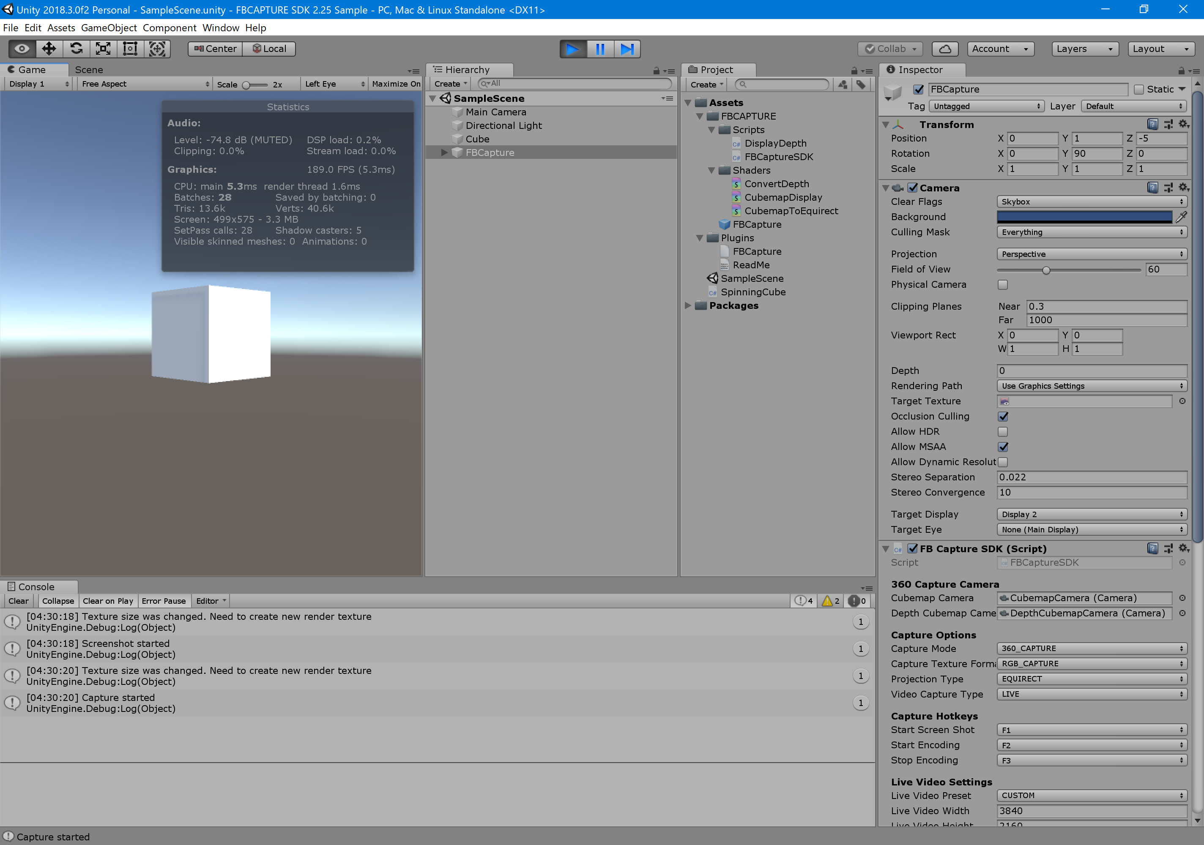1204x845 pixels.
Task: Open the Capture Mode dropdown
Action: tap(1091, 649)
